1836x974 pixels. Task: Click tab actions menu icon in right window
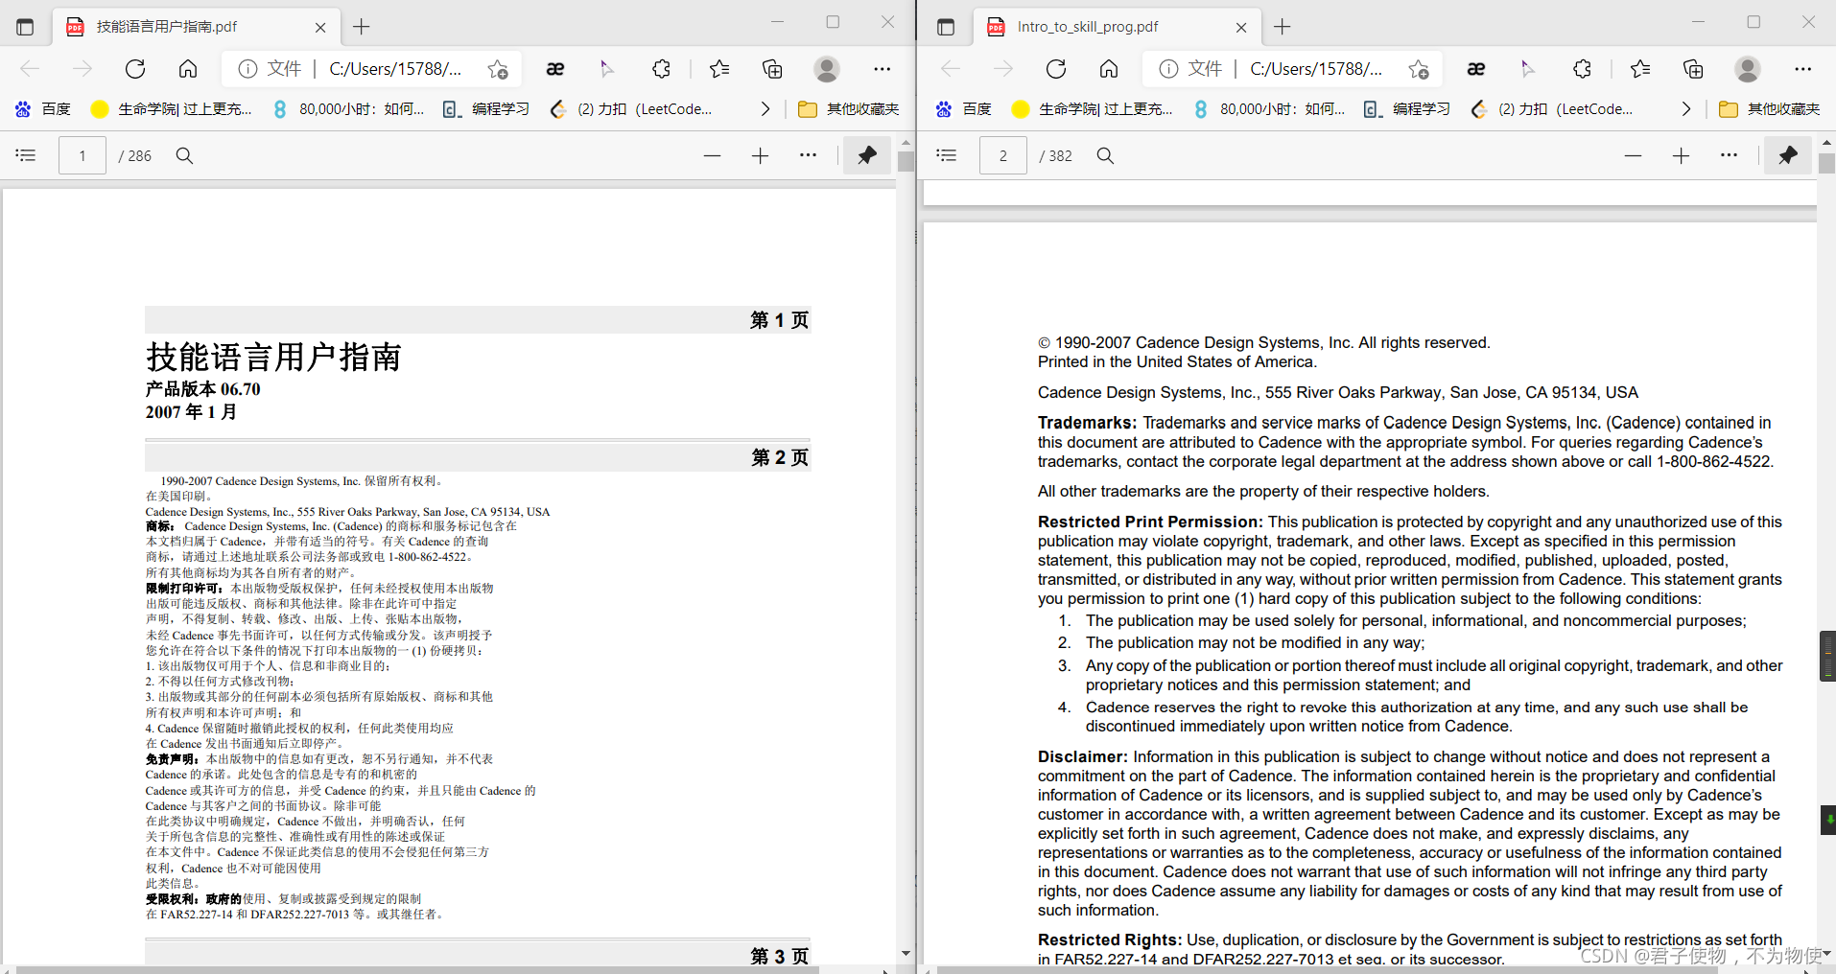[946, 27]
